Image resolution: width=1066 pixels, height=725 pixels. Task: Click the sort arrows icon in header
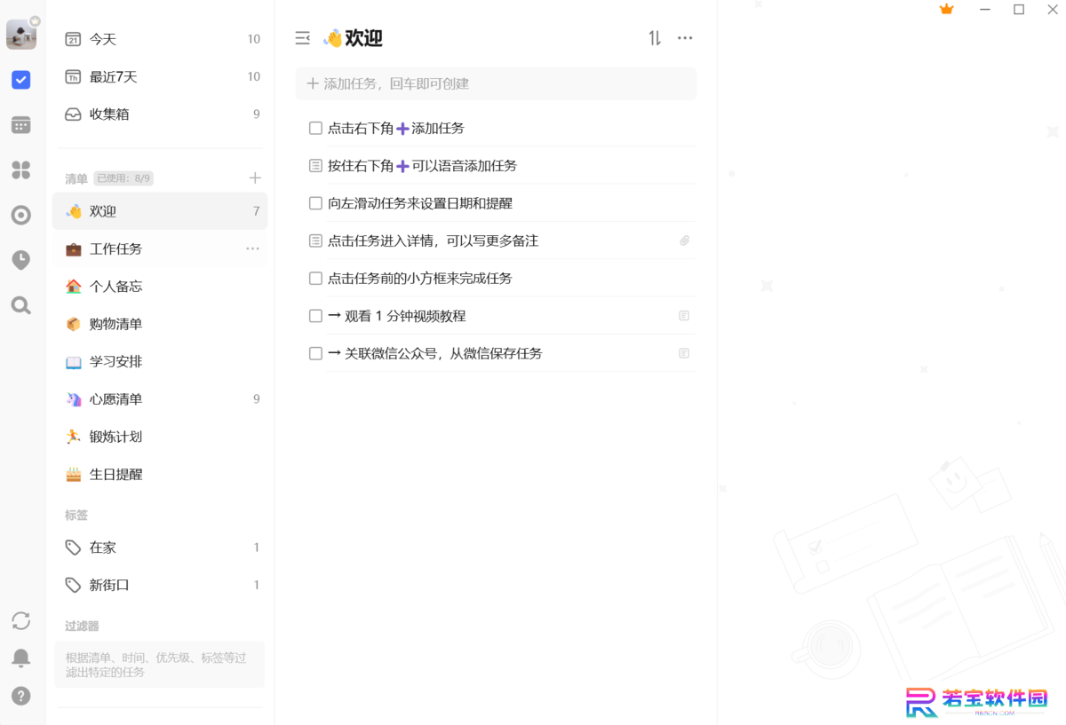pyautogui.click(x=655, y=38)
